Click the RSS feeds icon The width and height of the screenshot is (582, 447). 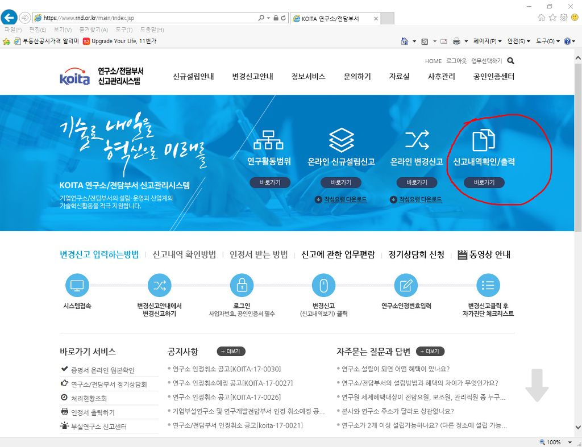[x=425, y=41]
